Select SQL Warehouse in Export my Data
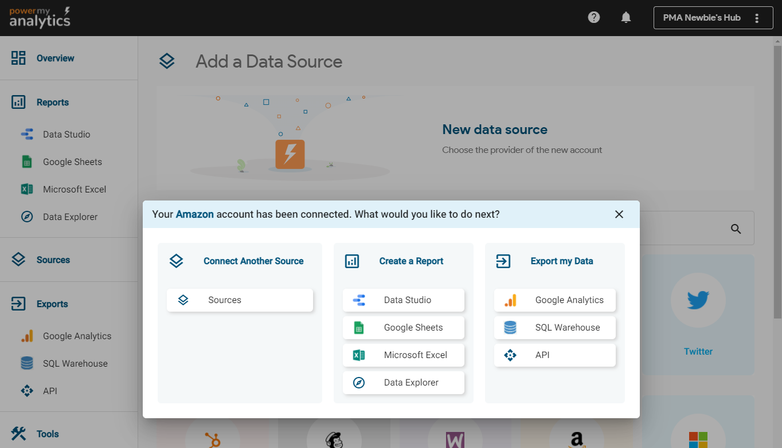Screen dimensions: 782x448 [x=554, y=328]
